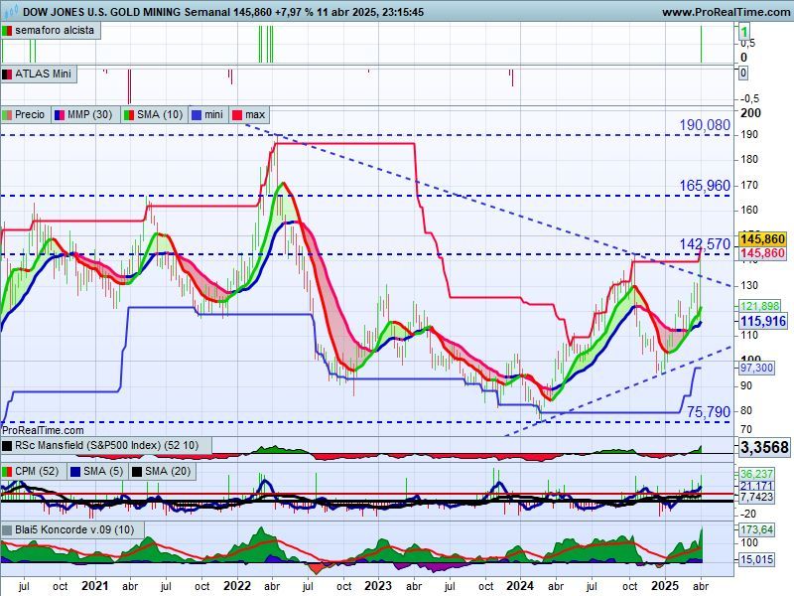Select the 142,570 level label
794x596 pixels.
point(705,244)
